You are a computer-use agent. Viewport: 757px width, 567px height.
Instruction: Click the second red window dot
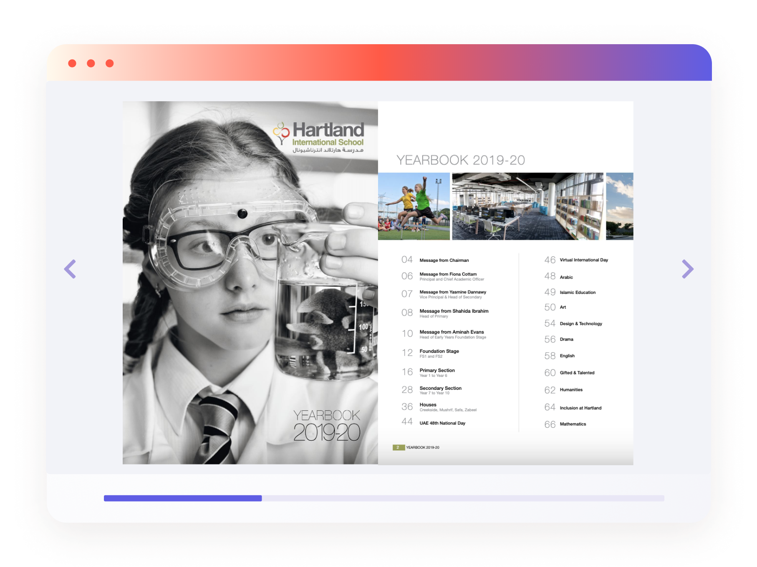91,63
